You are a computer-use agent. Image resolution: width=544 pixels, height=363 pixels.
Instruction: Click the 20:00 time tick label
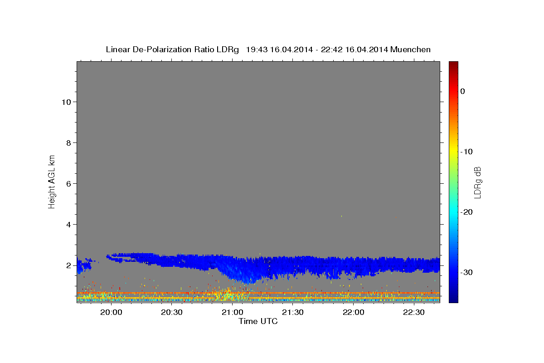click(x=111, y=312)
